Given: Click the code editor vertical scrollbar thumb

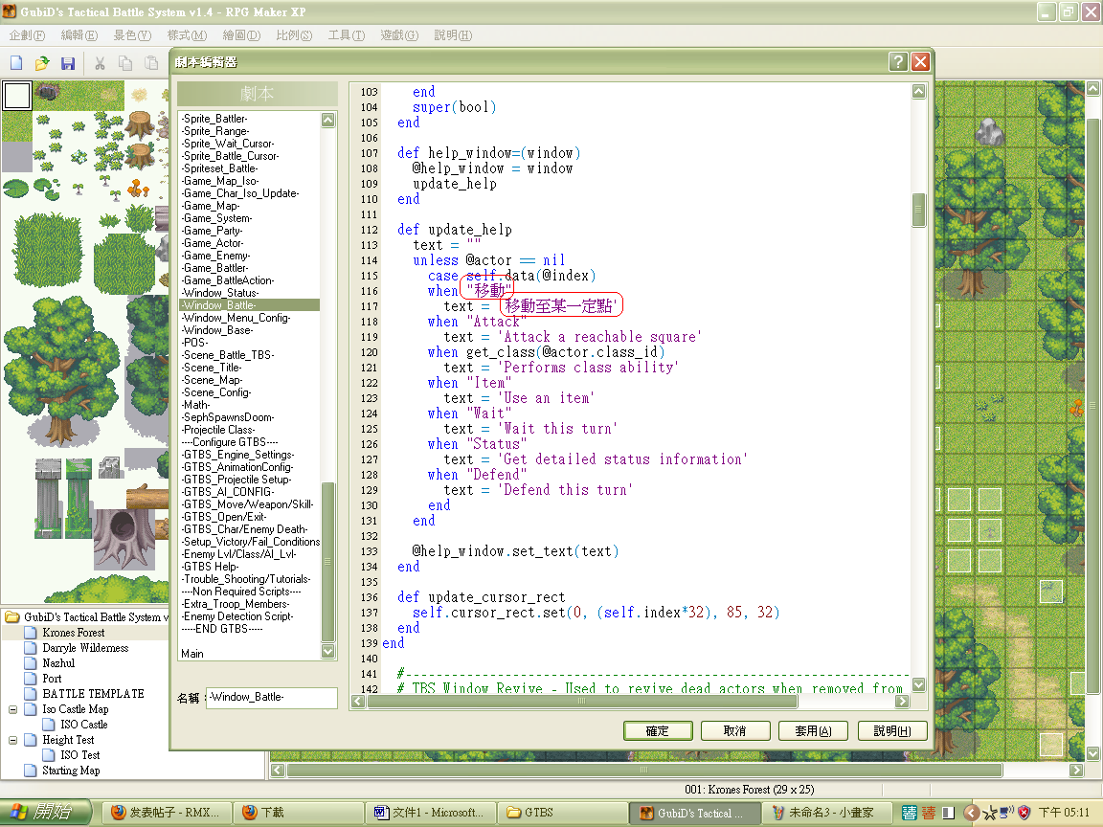Looking at the screenshot, I should (x=919, y=211).
